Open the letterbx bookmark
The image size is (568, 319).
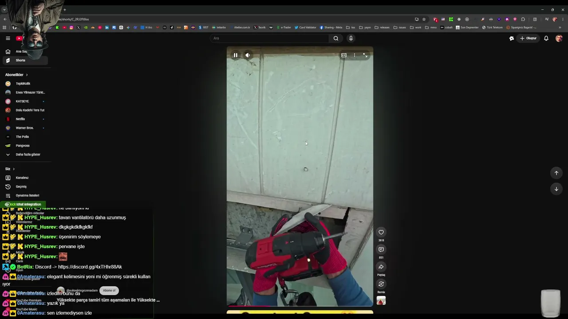[219, 27]
